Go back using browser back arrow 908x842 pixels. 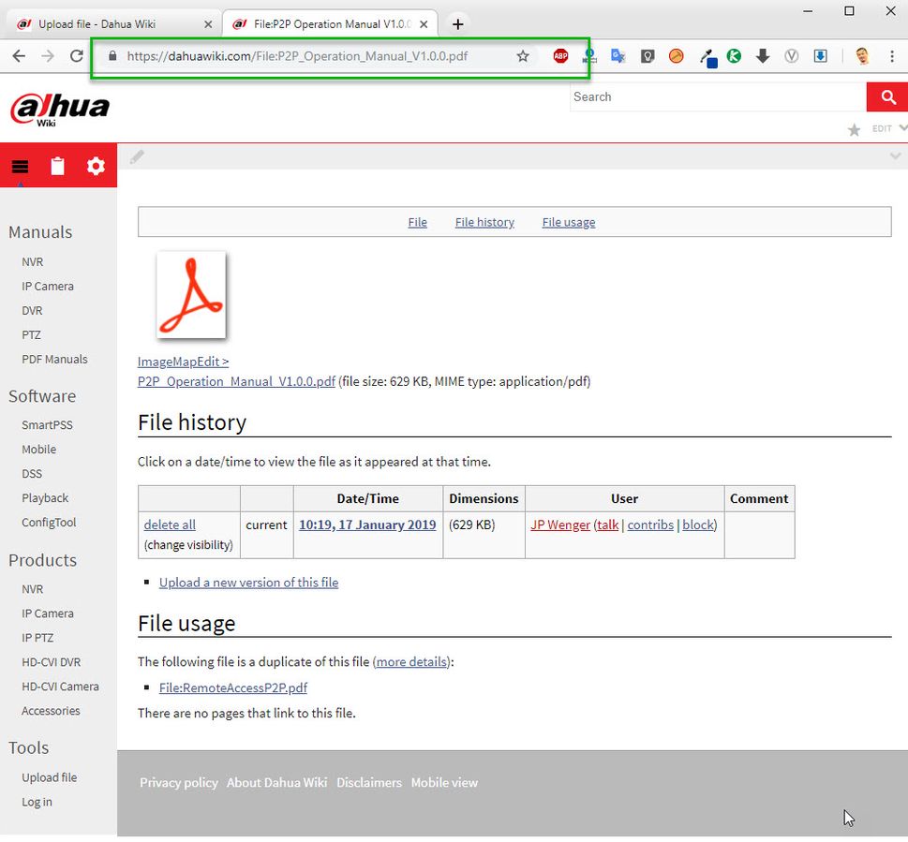(x=19, y=56)
